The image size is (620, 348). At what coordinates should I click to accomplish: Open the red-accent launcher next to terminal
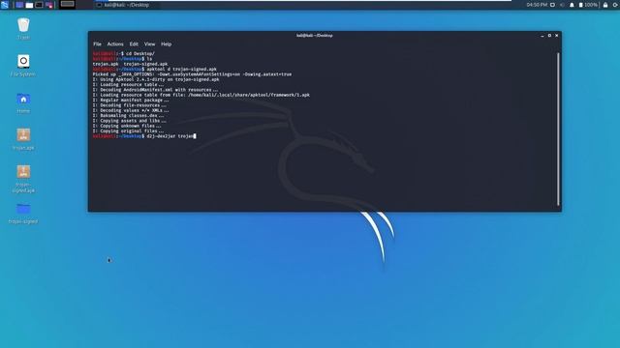(49, 5)
